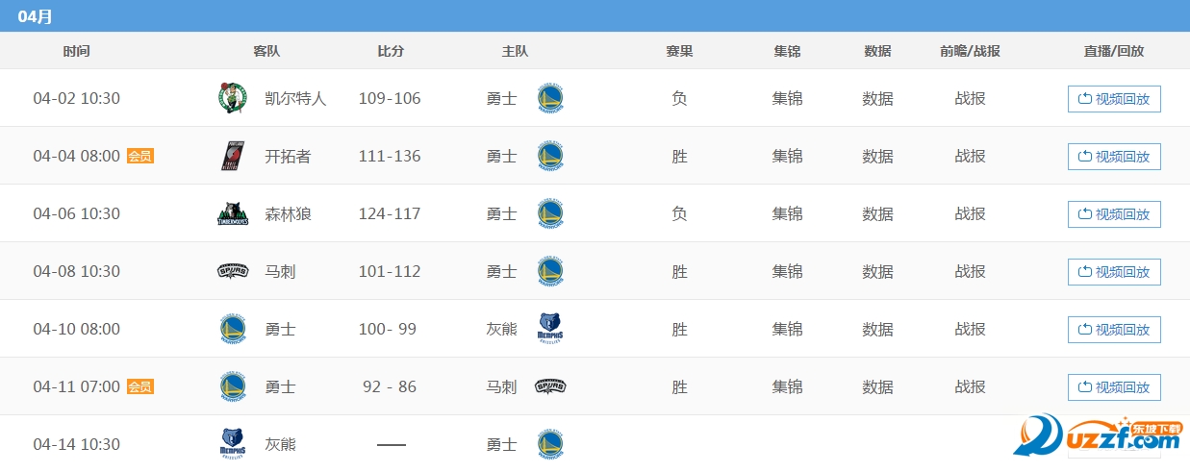The width and height of the screenshot is (1190, 472).
Task: Click Warriors logo in 04-10 game row
Action: coord(232,329)
